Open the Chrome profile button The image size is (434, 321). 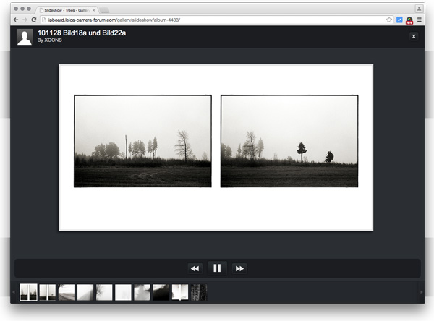[419, 8]
